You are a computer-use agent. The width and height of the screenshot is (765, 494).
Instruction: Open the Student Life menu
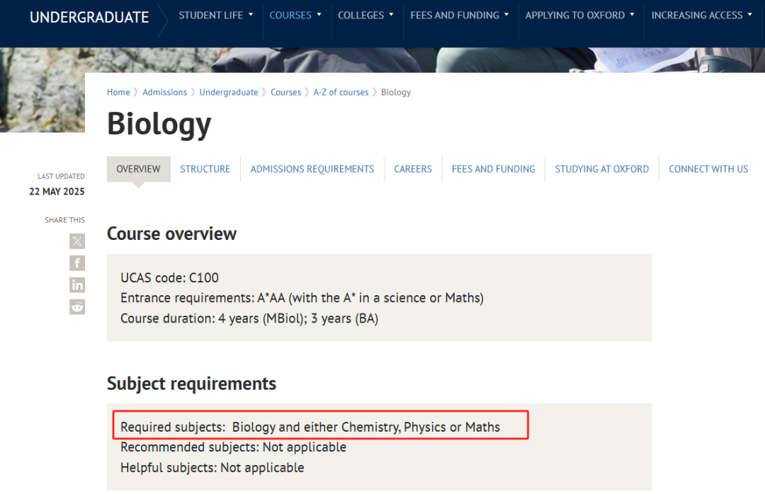click(x=211, y=15)
